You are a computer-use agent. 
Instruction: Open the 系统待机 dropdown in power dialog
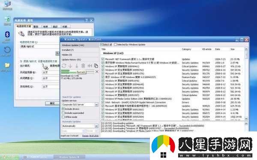51,87
